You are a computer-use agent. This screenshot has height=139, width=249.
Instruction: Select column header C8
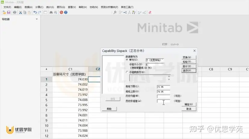point(211,69)
